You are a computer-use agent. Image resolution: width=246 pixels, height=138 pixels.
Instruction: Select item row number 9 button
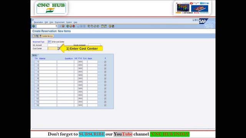tap(37, 89)
